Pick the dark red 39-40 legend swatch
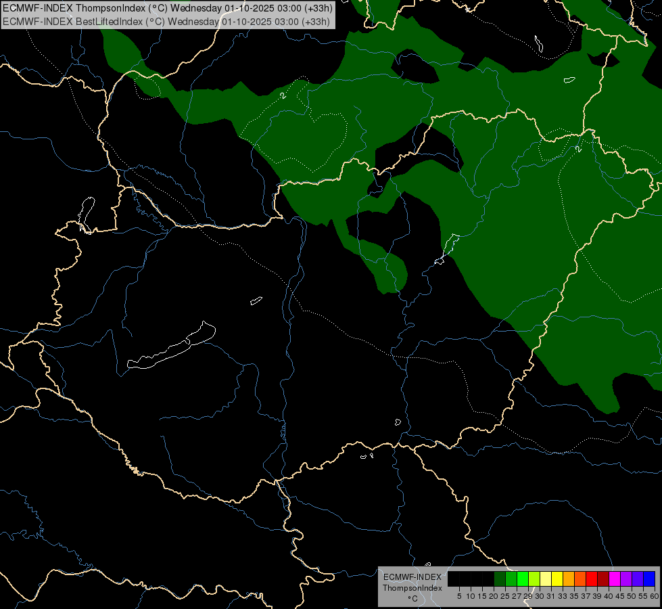The image size is (662, 609). click(x=603, y=579)
